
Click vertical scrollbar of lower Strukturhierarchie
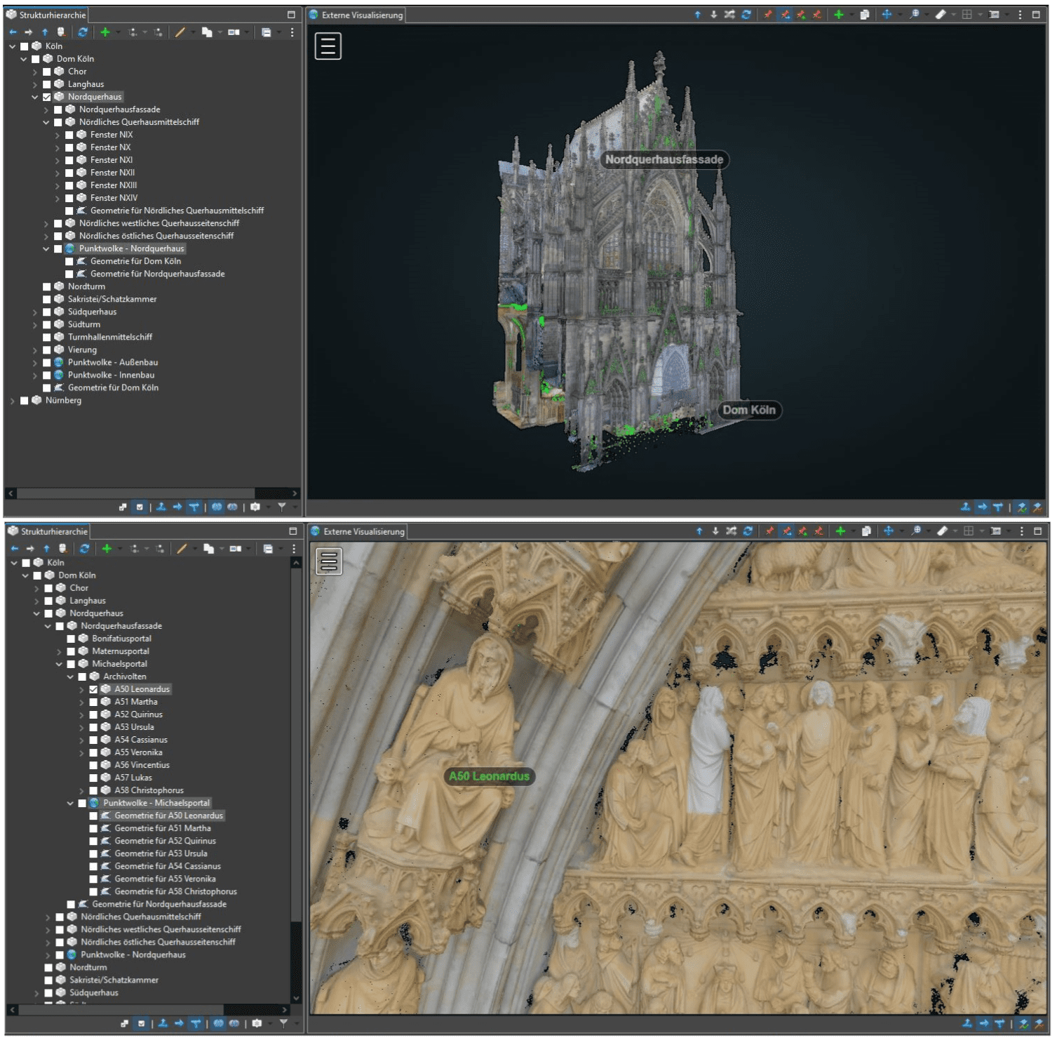[296, 744]
